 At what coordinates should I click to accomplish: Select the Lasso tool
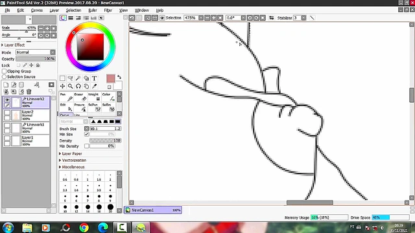pos(71,78)
